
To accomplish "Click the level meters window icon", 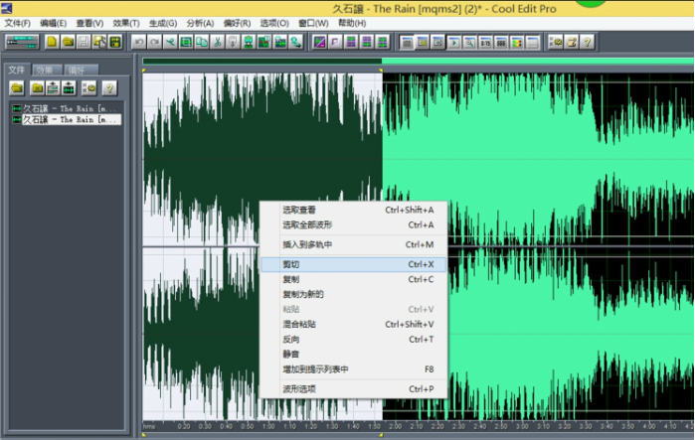I will click(x=517, y=42).
